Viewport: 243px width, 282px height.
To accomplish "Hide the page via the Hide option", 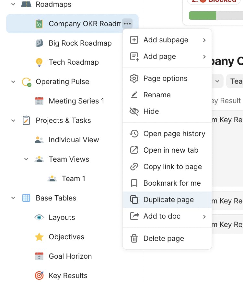I will pos(151,112).
